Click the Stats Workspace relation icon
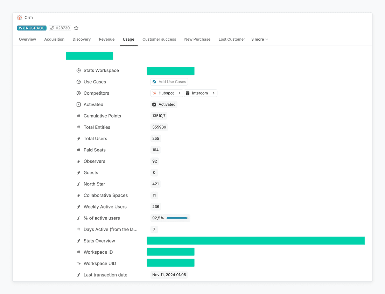The height and width of the screenshot is (294, 385). [78, 70]
